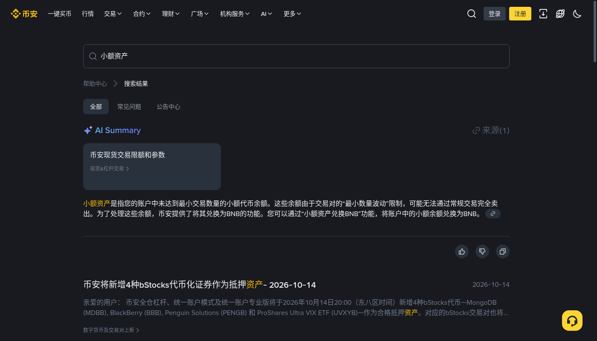Copy the AI summary text
The height and width of the screenshot is (341, 597).
[503, 251]
